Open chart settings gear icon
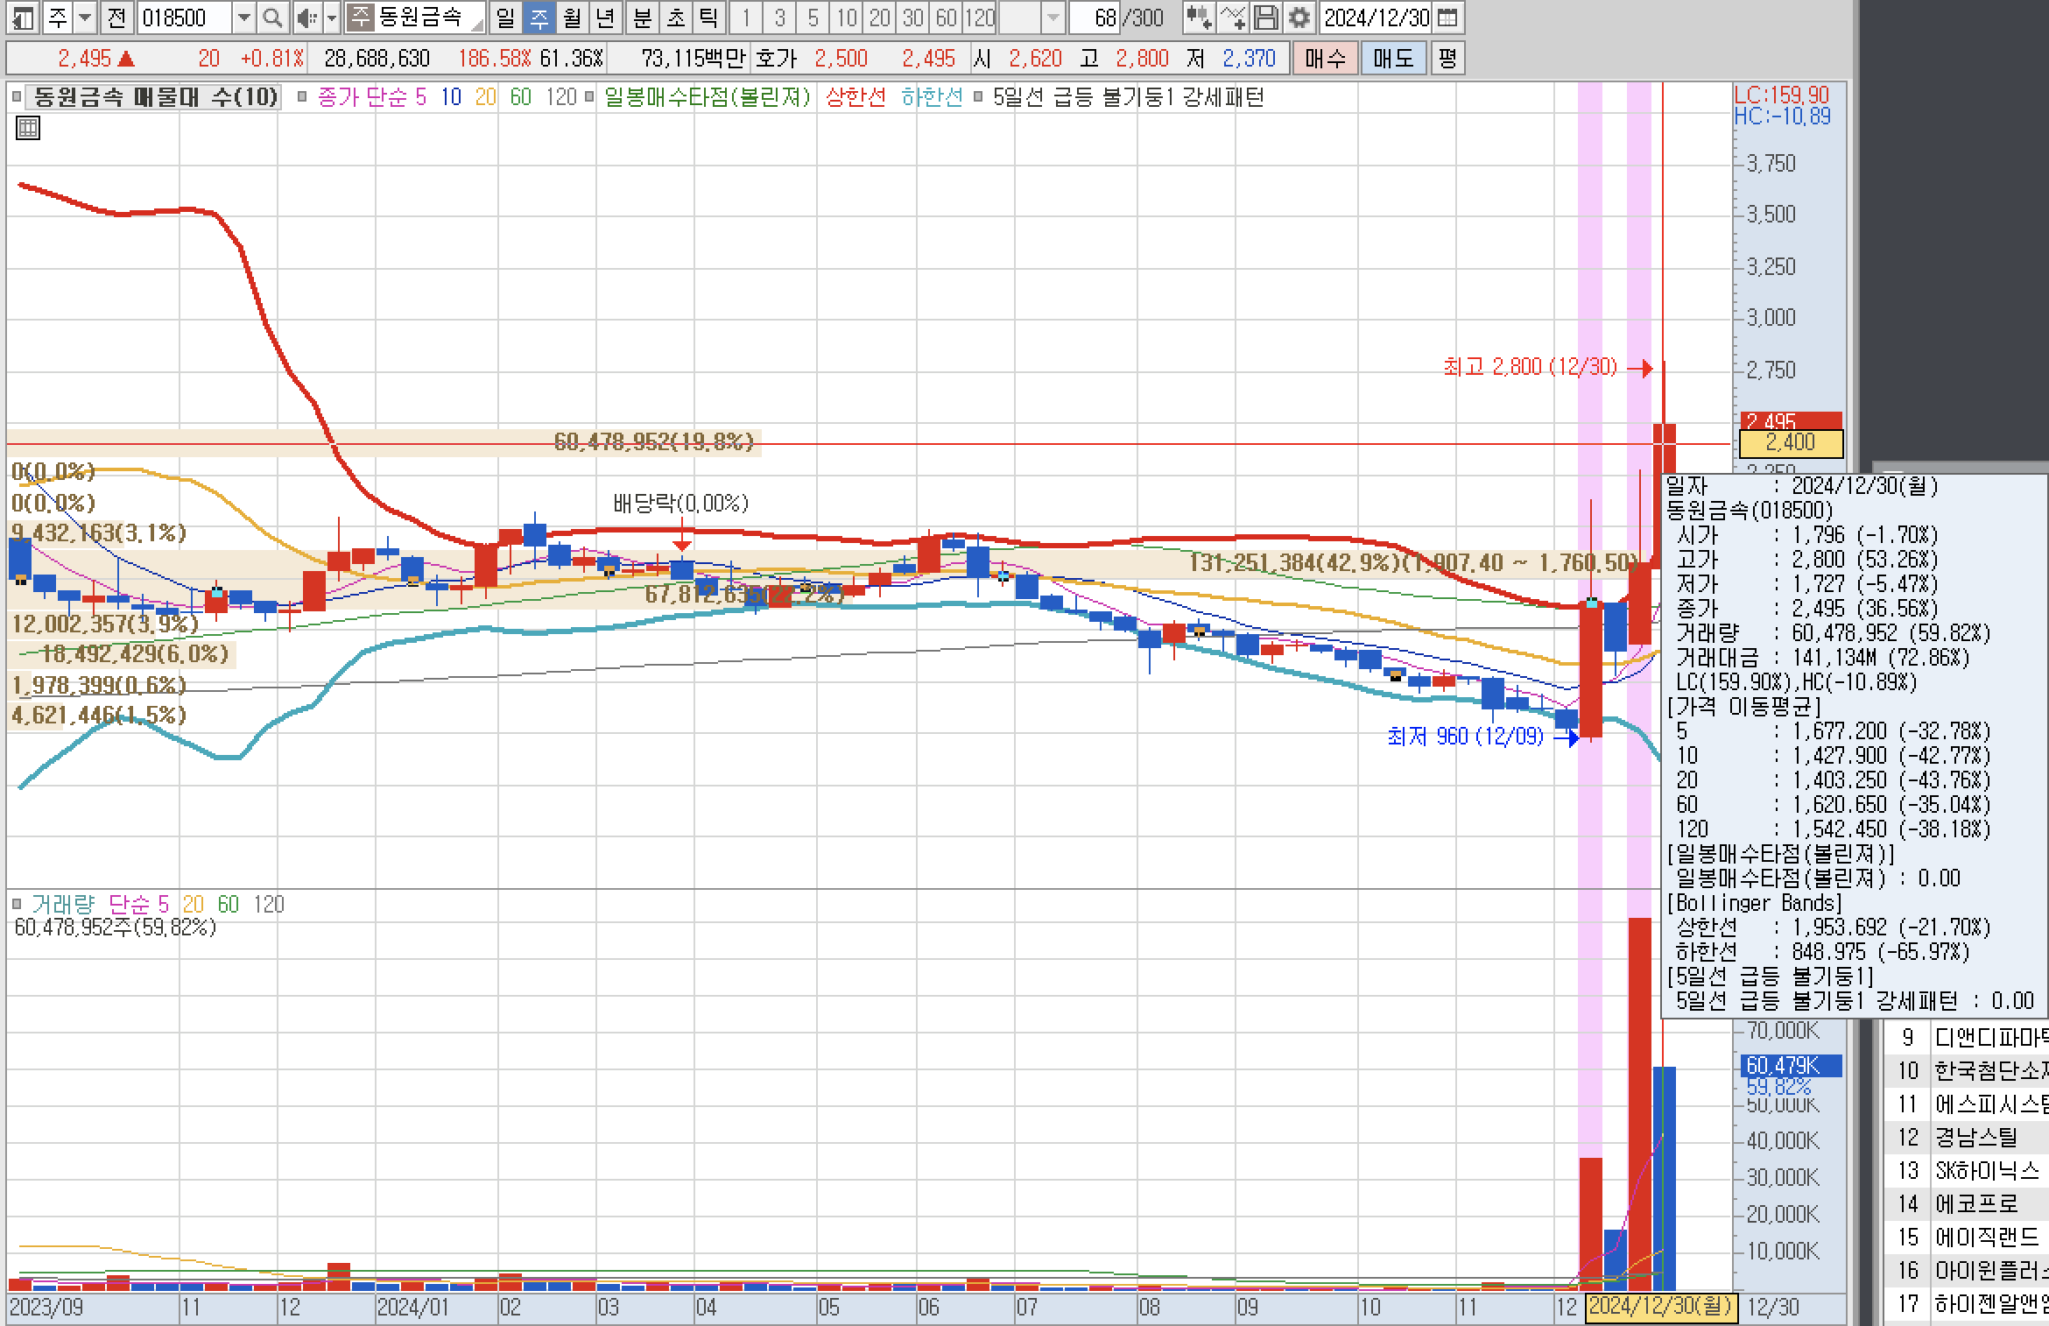The width and height of the screenshot is (2049, 1326). (x=1299, y=18)
